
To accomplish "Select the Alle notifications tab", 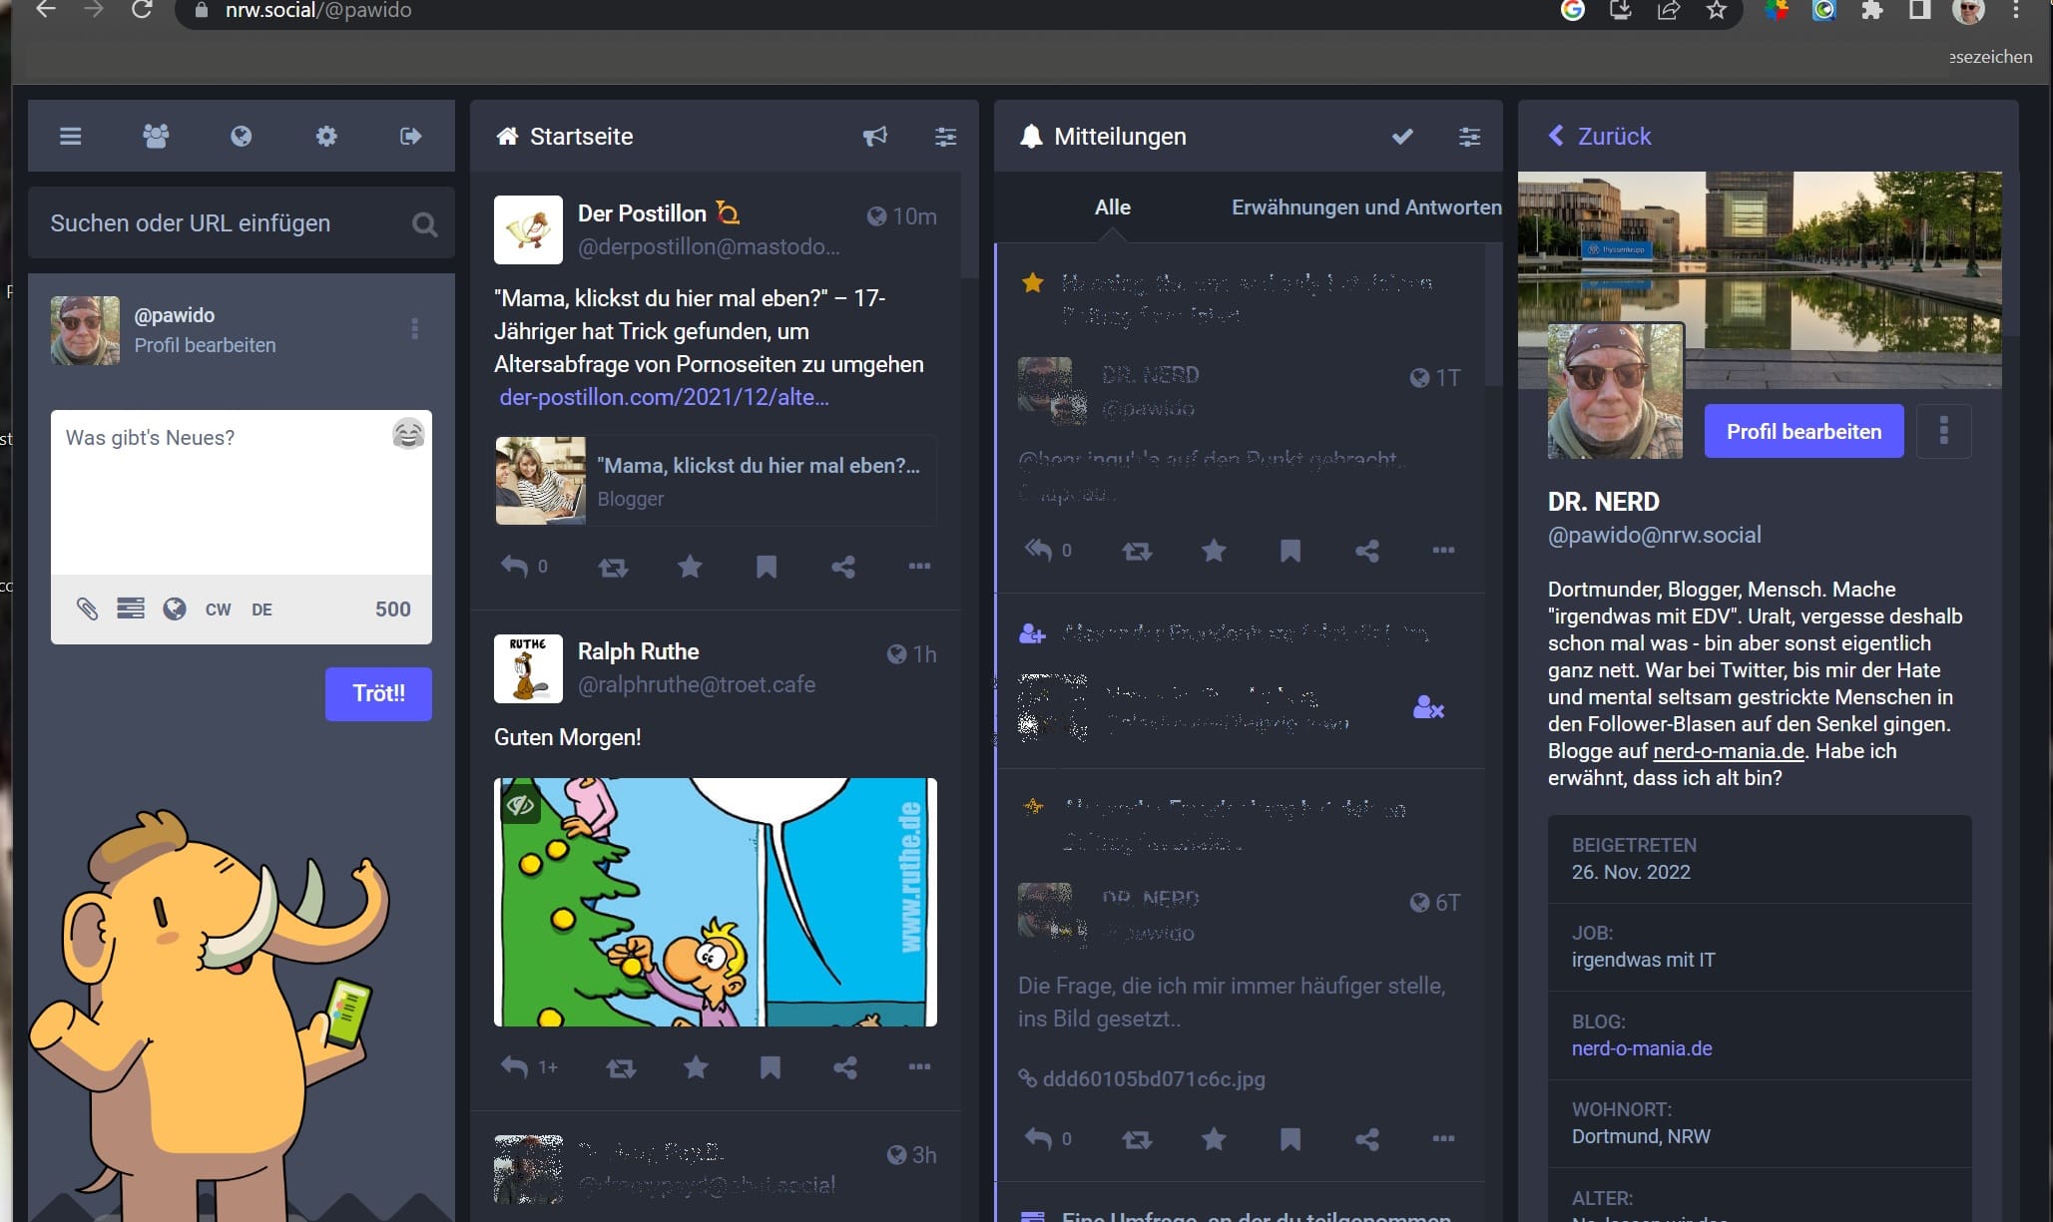I will coord(1112,207).
